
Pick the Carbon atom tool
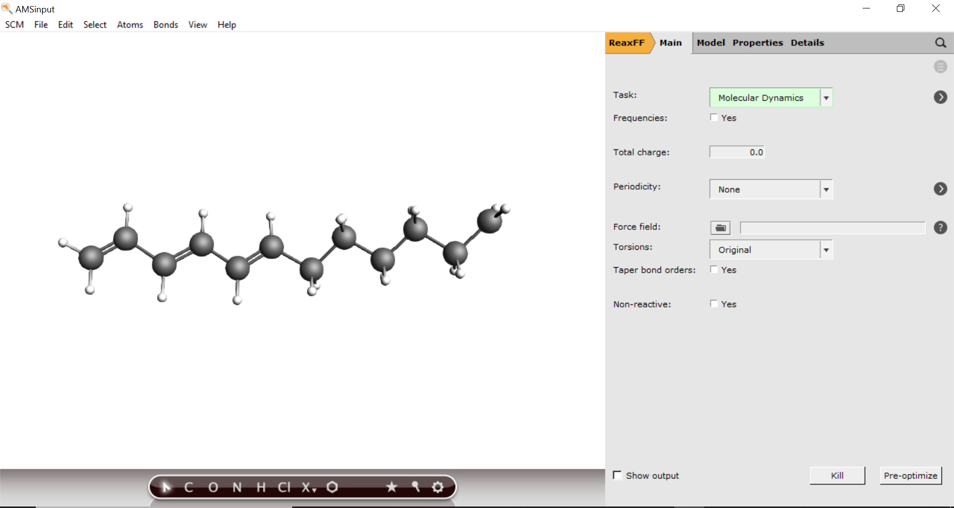[x=189, y=487]
